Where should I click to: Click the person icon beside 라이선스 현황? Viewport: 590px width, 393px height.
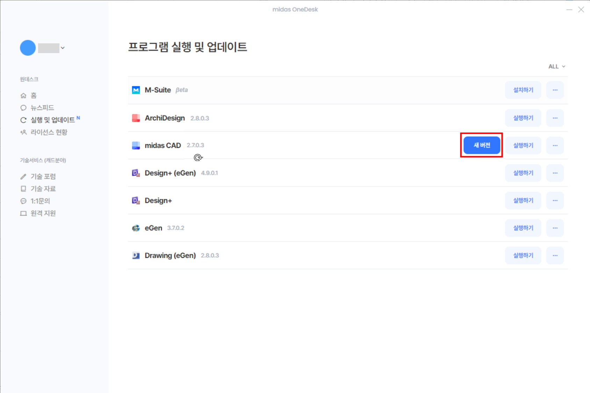click(x=23, y=132)
